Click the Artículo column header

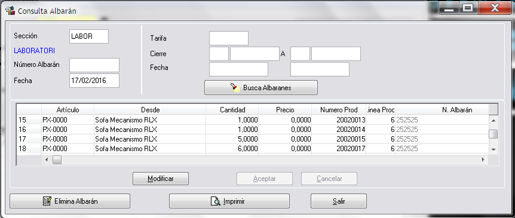68,110
